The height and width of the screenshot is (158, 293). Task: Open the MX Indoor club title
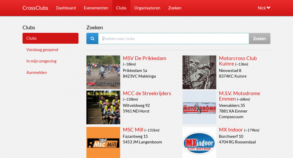pyautogui.click(x=231, y=130)
